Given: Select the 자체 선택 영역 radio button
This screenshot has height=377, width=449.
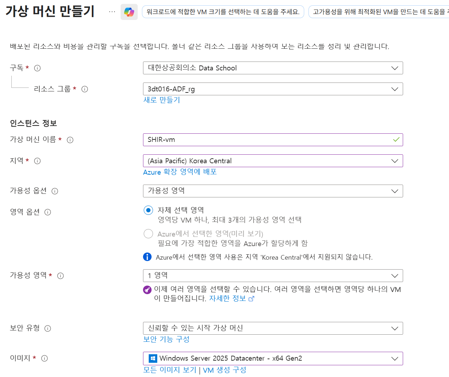Looking at the screenshot, I should point(148,210).
